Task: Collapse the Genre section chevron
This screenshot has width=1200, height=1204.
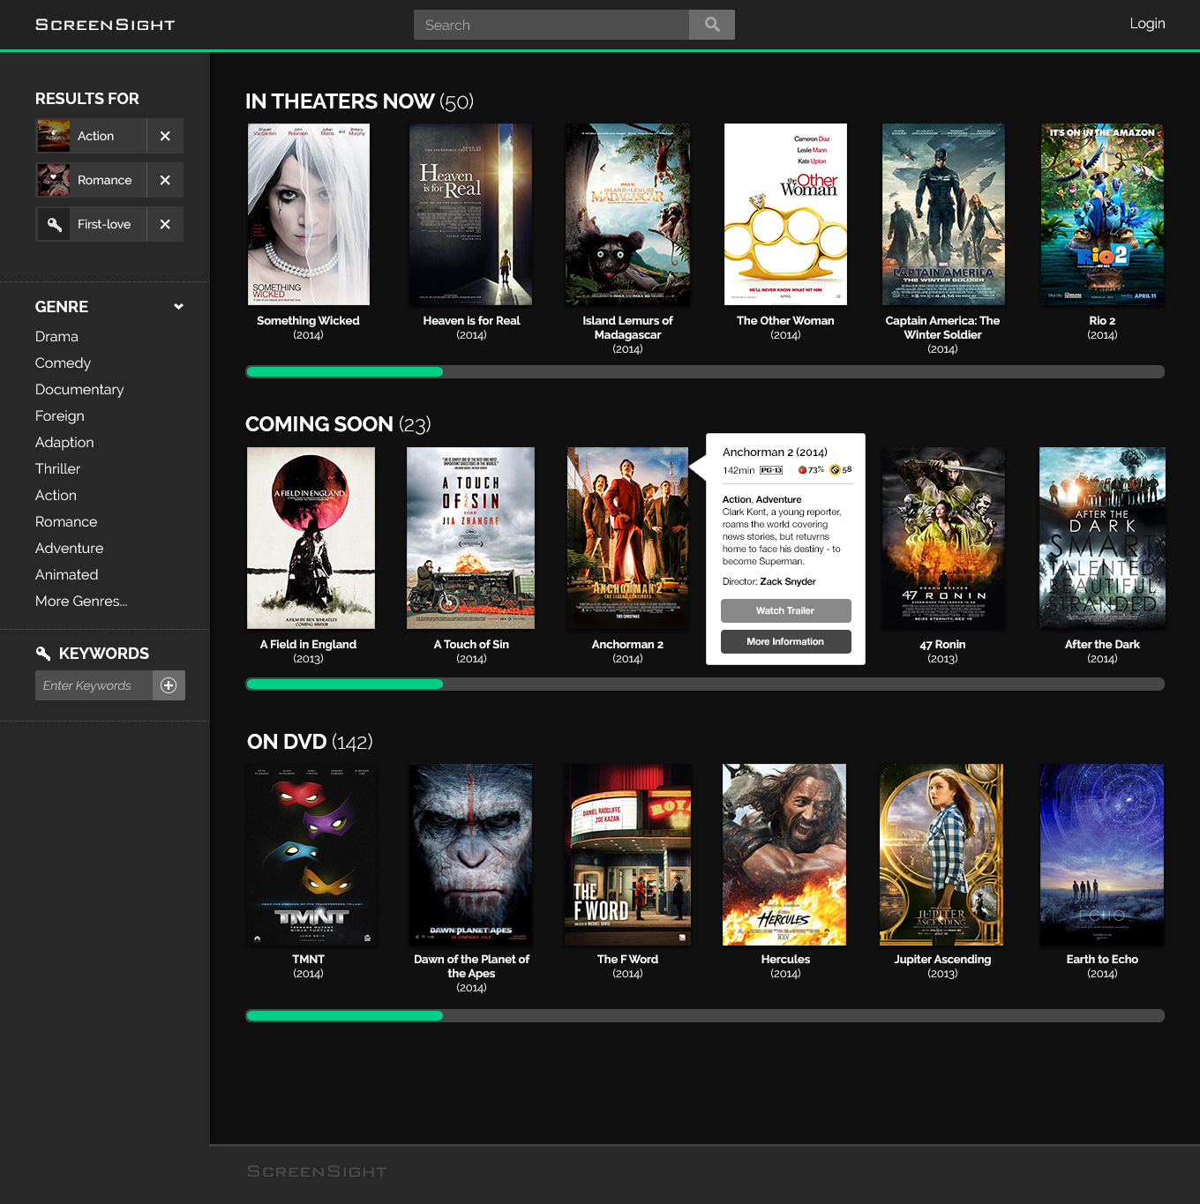Action: click(178, 307)
